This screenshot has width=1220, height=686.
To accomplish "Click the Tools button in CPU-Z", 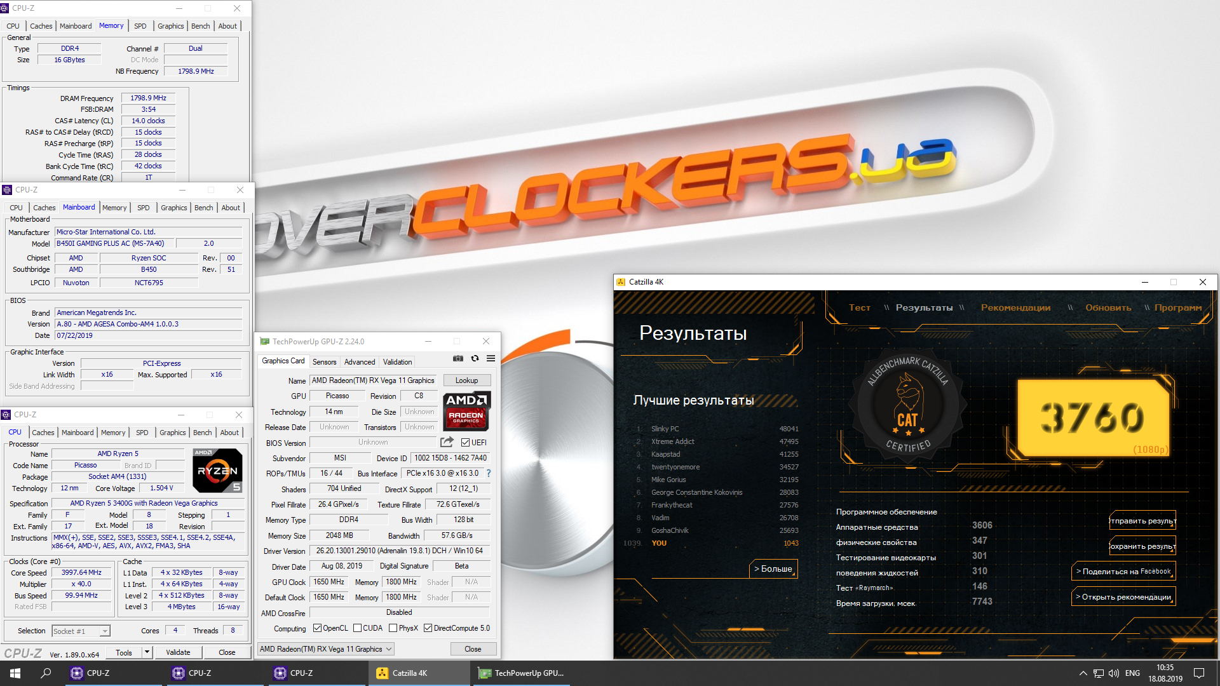I will (124, 652).
